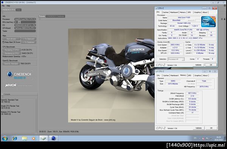Select the 16483 CB-CPU score text
The width and height of the screenshot is (227, 149).
[27, 53]
